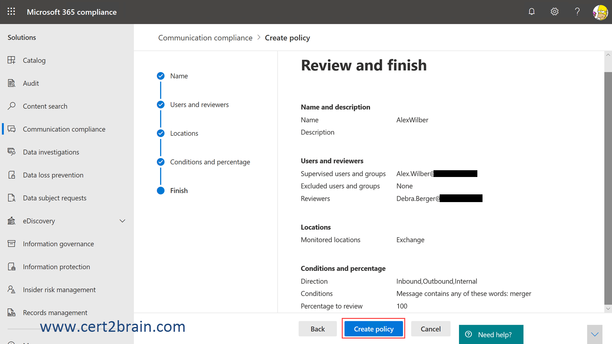612x344 pixels.
Task: Click the Content search magnifier icon
Action: (x=12, y=106)
